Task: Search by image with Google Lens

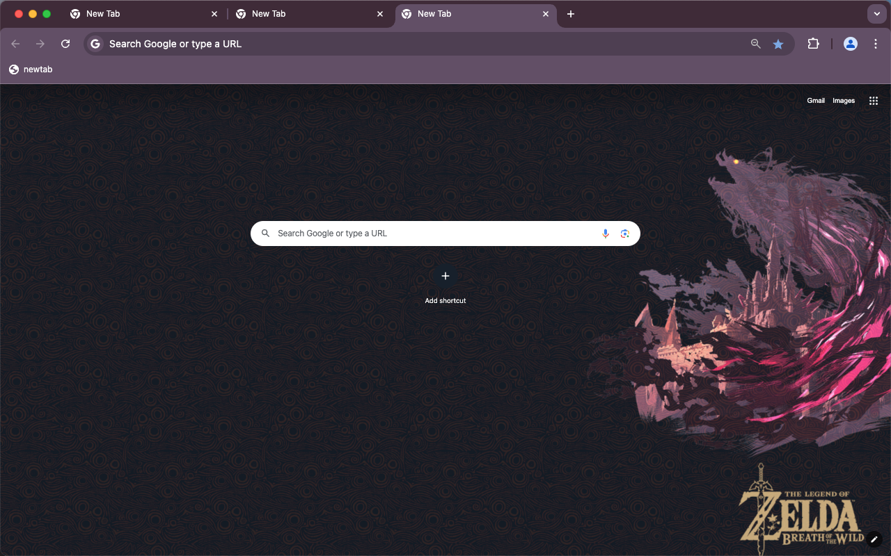Action: coord(625,234)
